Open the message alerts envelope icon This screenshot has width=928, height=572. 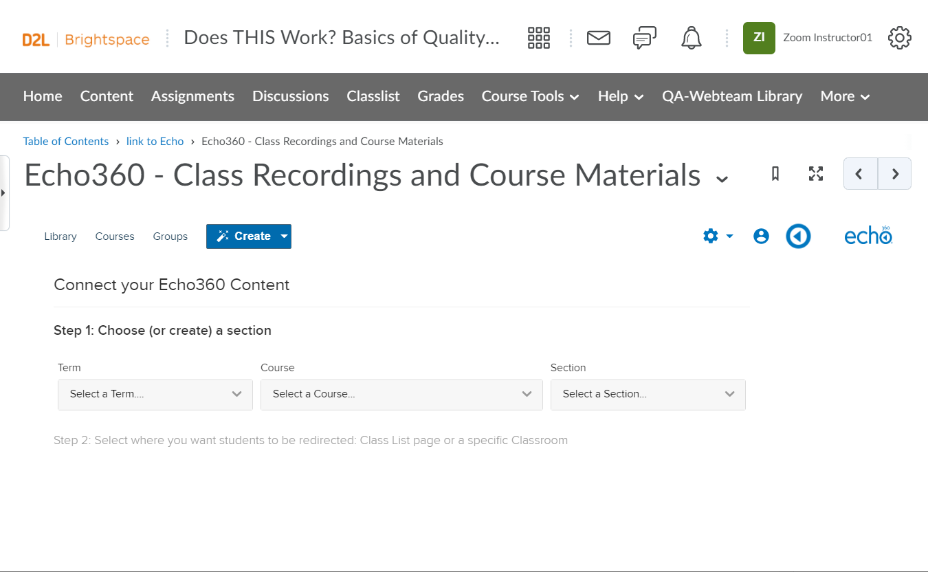599,38
